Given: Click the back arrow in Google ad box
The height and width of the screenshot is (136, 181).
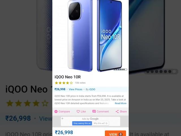Looking at the screenshot, I should pos(63,118).
